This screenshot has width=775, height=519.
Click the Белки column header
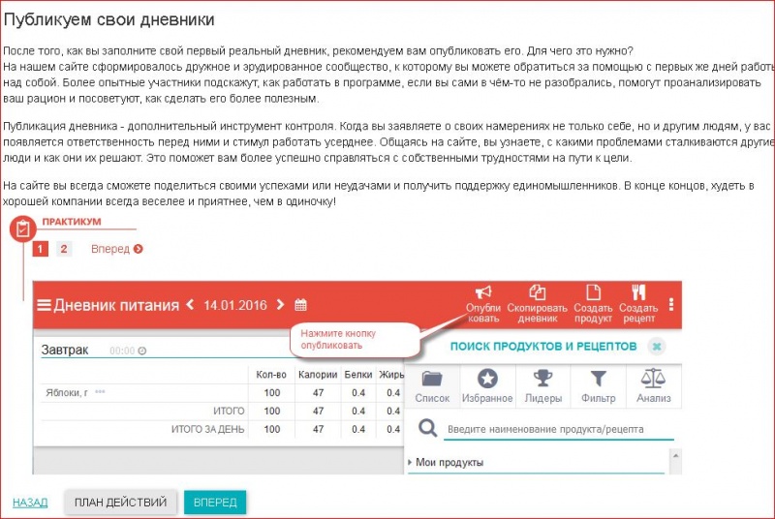358,375
